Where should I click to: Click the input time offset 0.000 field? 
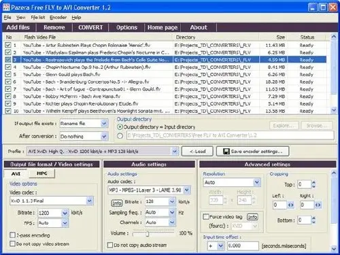click(243, 246)
